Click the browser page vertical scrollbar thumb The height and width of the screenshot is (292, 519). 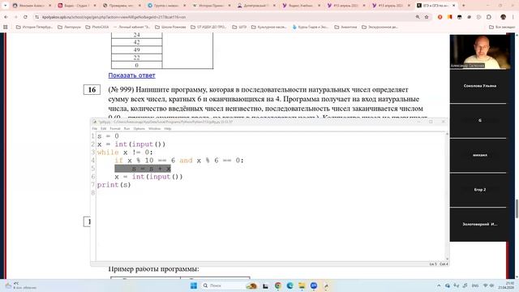click(517, 208)
